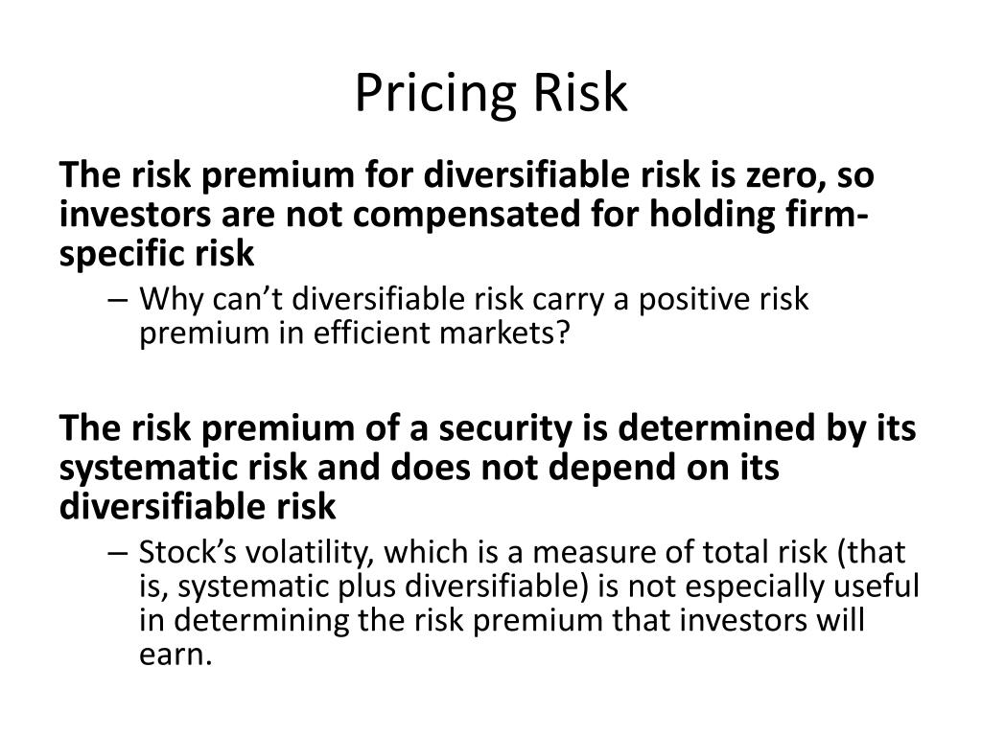Screen dimensions: 982x736
Task: Click the "Pricing Risk" slide title
Action: tap(491, 94)
